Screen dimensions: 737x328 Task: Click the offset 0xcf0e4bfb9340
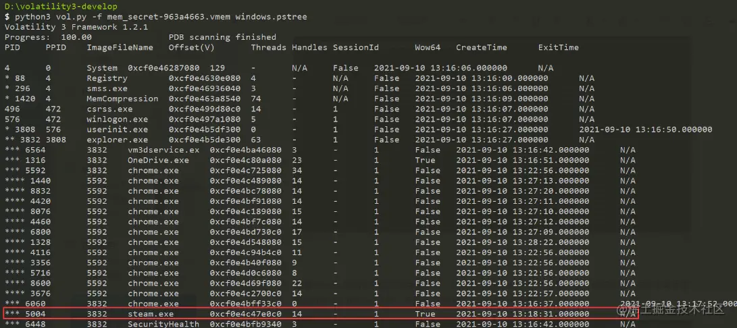coord(246,324)
